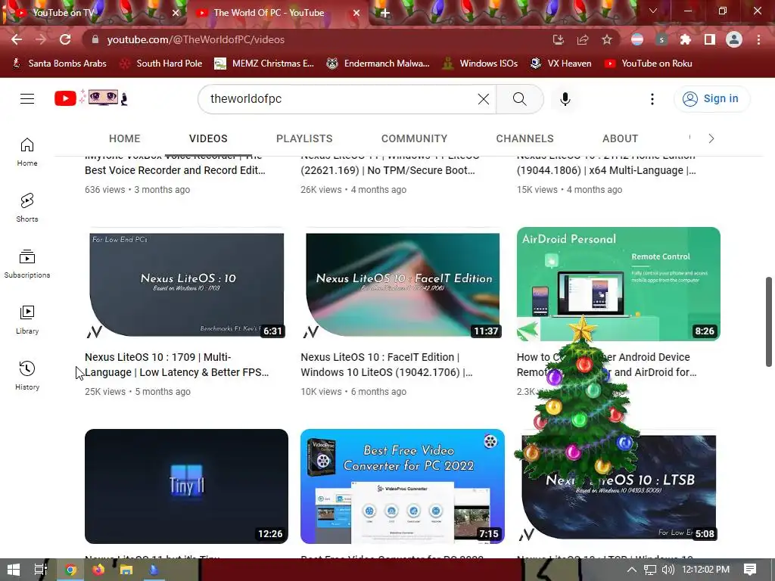This screenshot has width=775, height=581.
Task: Show more channel tabs with right chevron
Action: click(711, 139)
